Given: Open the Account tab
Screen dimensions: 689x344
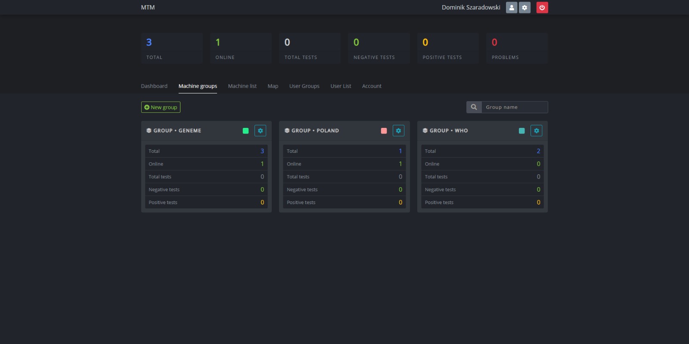Looking at the screenshot, I should click(372, 86).
